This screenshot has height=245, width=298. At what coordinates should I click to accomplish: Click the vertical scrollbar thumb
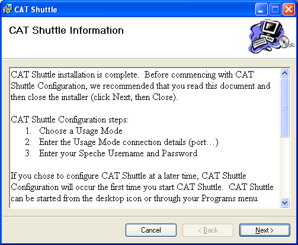click(x=284, y=108)
